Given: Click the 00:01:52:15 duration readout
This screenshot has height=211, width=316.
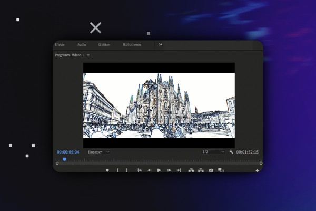Looking at the screenshot, I should 248,152.
